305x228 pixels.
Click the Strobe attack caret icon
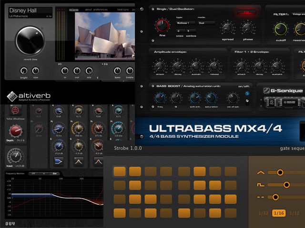coord(261,172)
